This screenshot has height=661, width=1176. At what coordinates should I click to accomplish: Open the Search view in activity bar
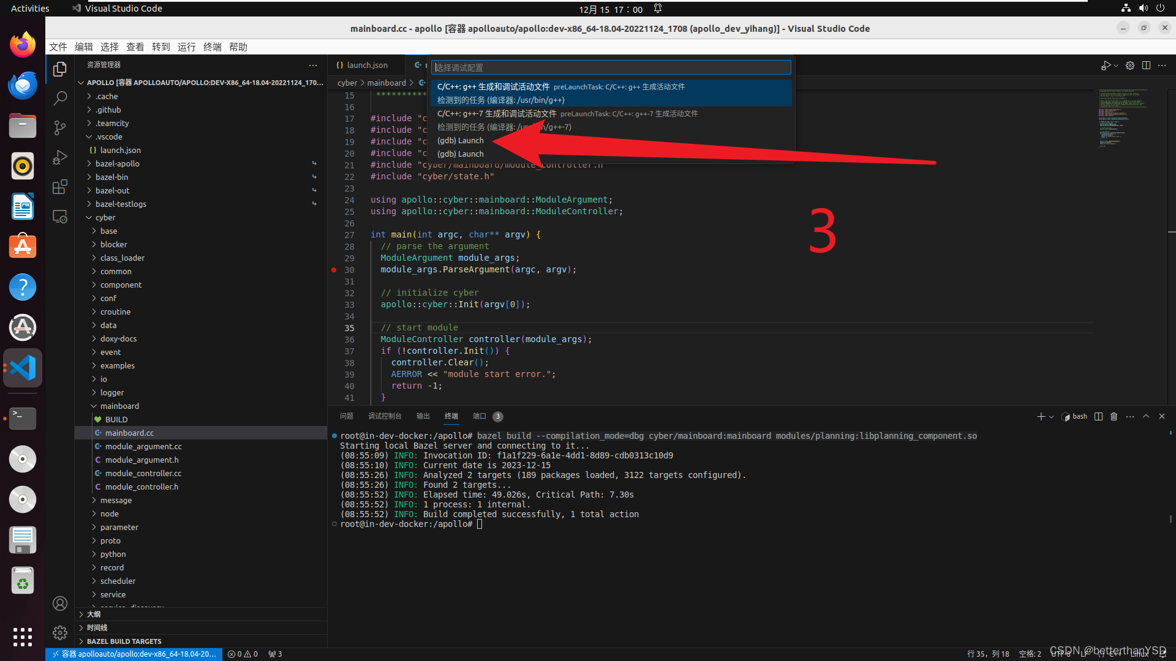tap(60, 98)
